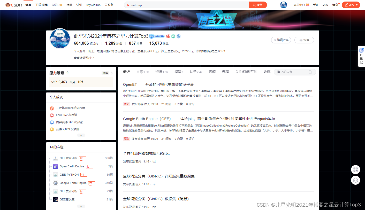Viewport: 365px width, 210px height.
Task: Switch to the 资源 1.9k tab
Action: click(x=162, y=72)
